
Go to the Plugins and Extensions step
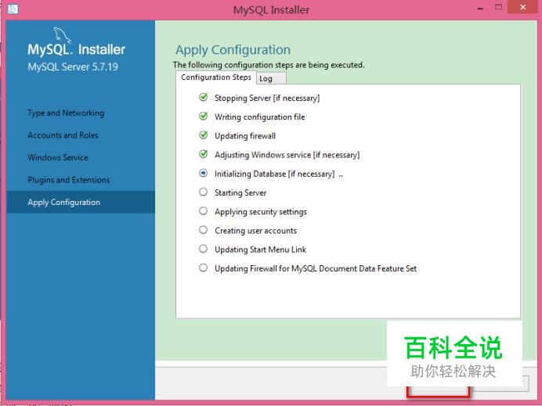69,180
